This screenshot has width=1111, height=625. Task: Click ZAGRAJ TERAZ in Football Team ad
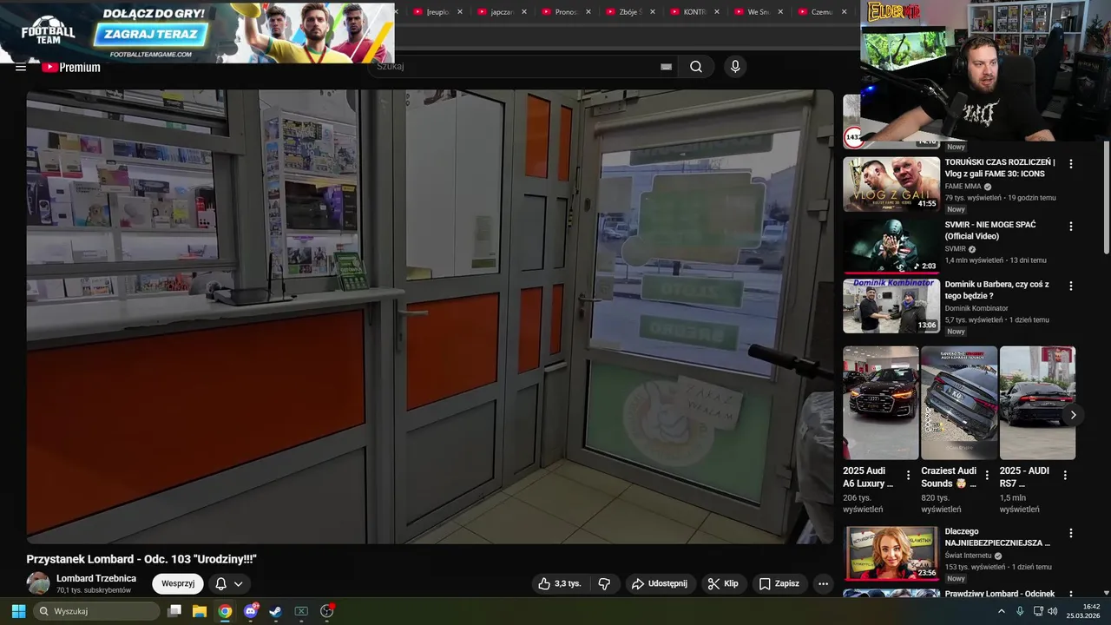click(x=151, y=35)
